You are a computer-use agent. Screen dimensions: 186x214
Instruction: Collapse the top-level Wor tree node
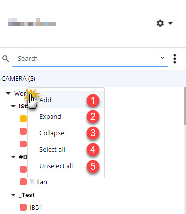point(8,93)
